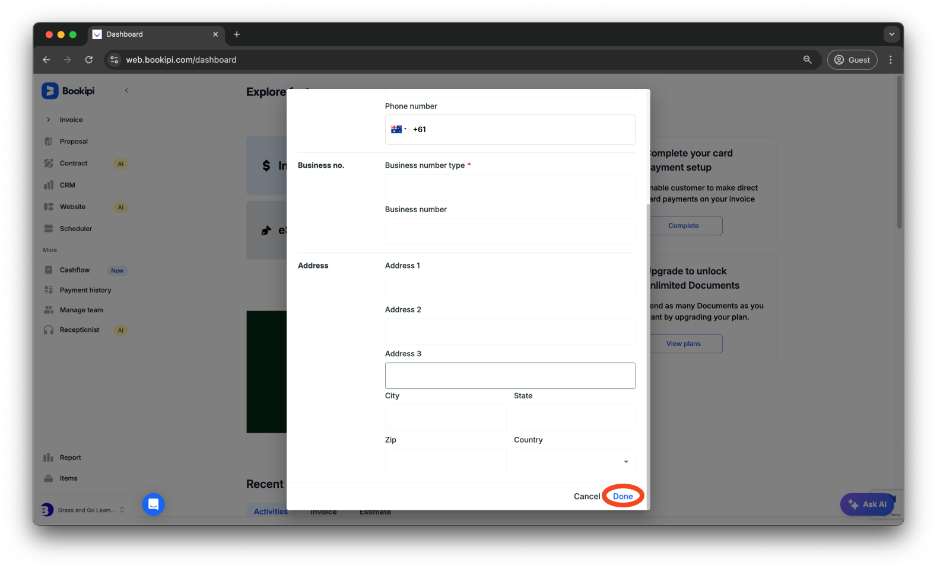This screenshot has height=569, width=937.
Task: Open the chat support bubble
Action: click(153, 504)
